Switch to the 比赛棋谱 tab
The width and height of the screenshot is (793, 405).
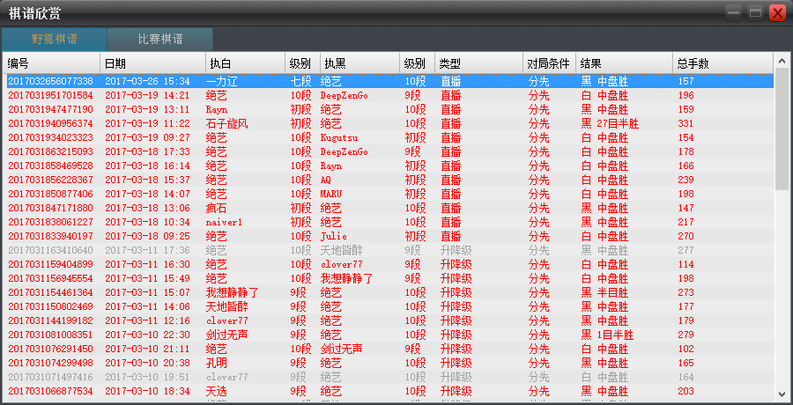(x=159, y=39)
